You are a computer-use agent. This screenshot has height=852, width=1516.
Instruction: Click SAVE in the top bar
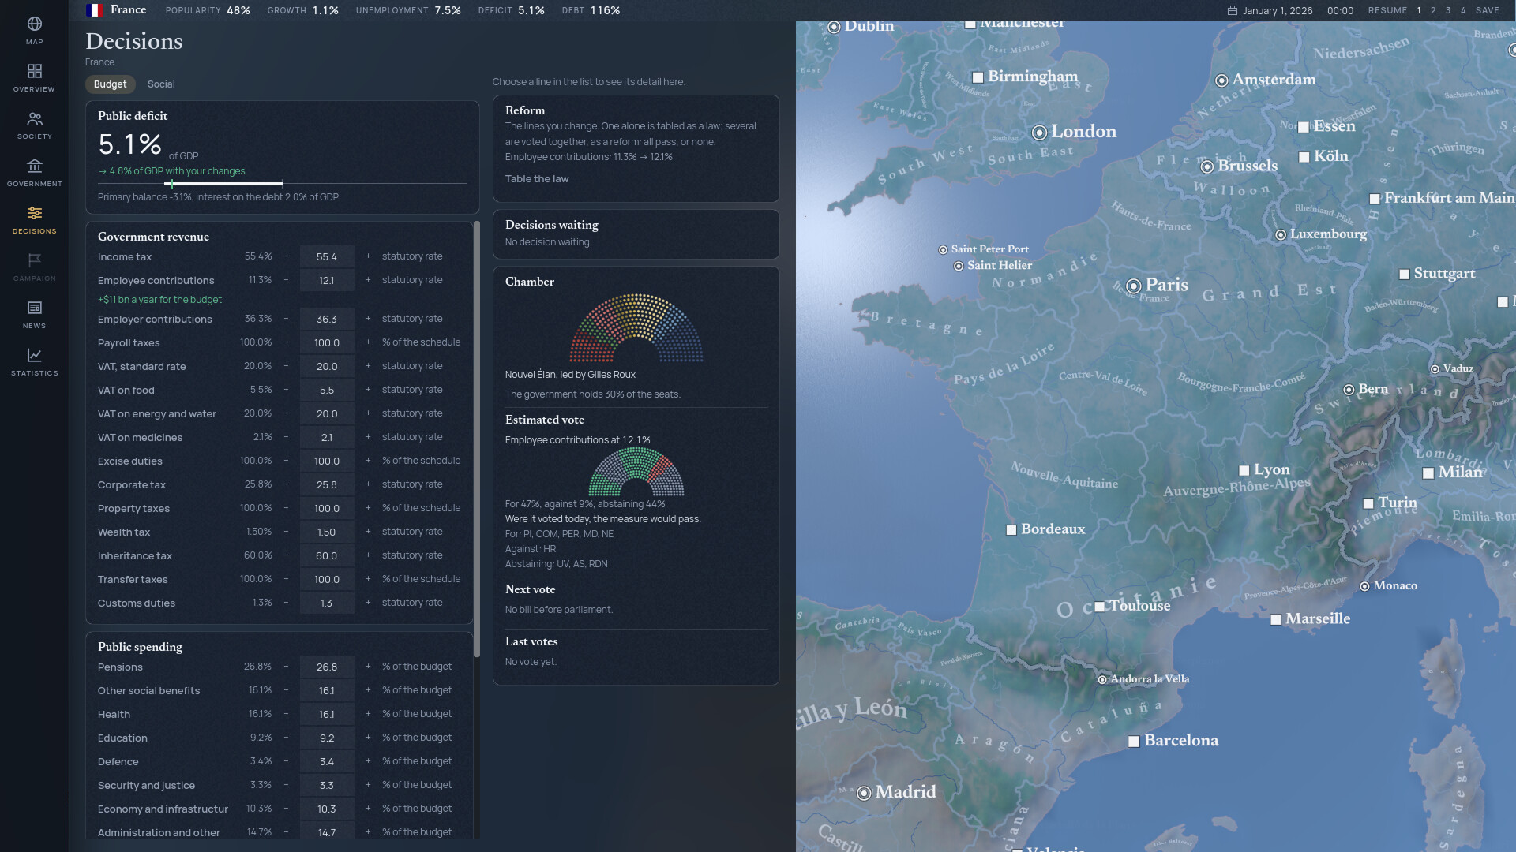tap(1488, 11)
